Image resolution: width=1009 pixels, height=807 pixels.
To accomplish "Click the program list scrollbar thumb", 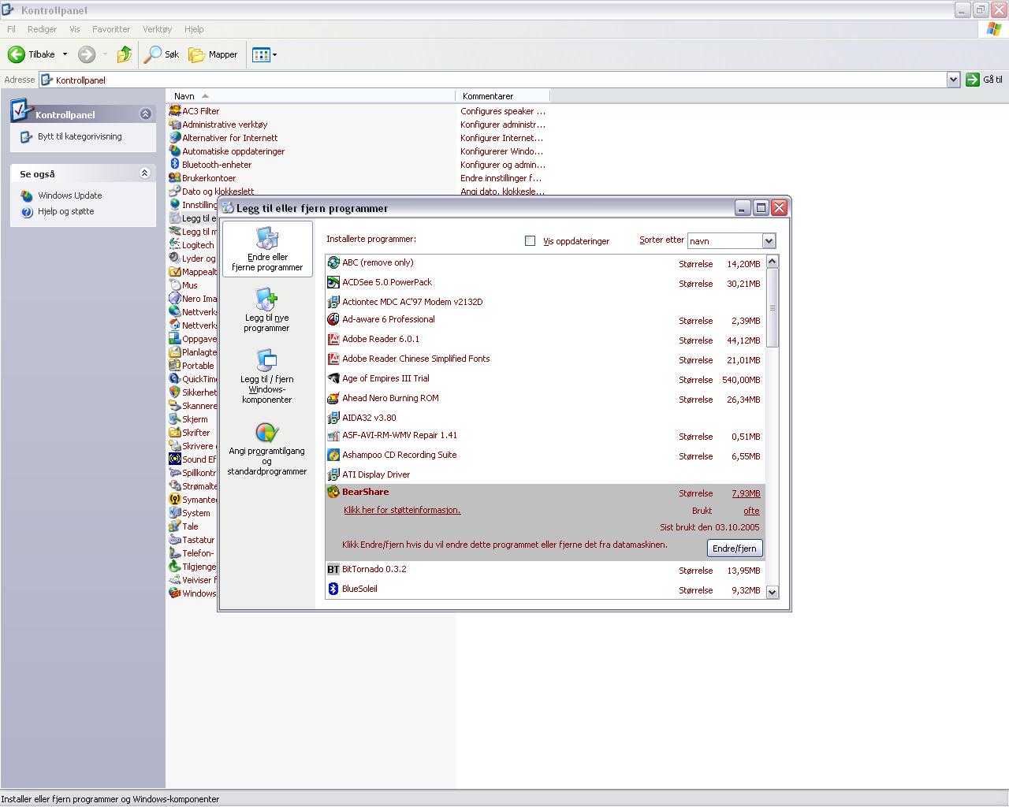I will [772, 307].
